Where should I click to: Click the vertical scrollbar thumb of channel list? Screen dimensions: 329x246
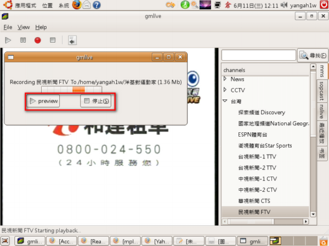point(313,103)
